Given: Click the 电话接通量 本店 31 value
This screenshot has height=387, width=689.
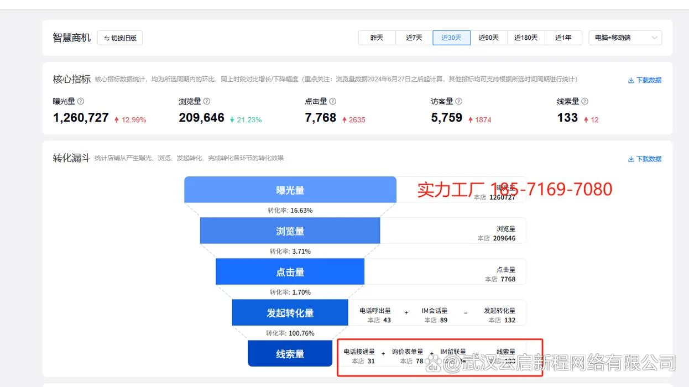Looking at the screenshot, I should pyautogui.click(x=363, y=361).
